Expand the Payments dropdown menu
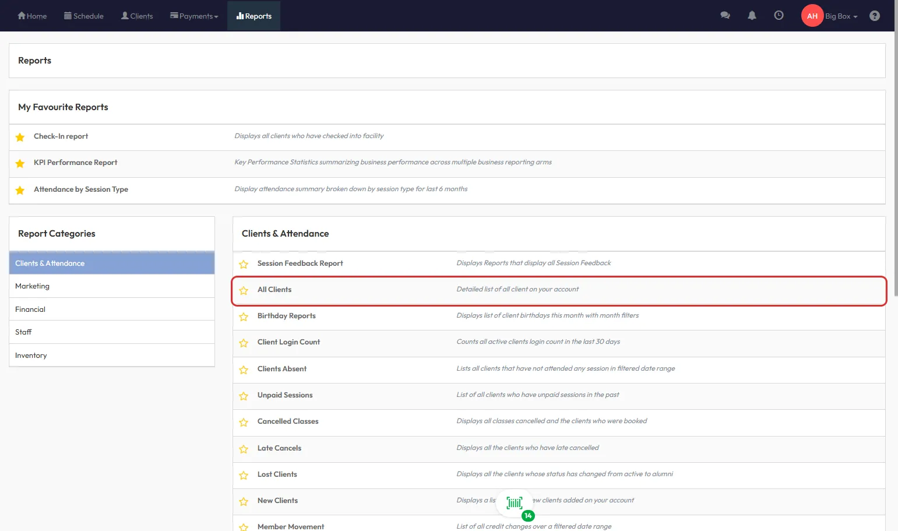Viewport: 898px width, 531px height. tap(194, 16)
